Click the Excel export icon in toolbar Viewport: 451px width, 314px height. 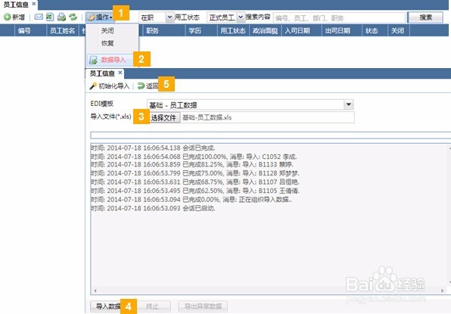pos(50,17)
